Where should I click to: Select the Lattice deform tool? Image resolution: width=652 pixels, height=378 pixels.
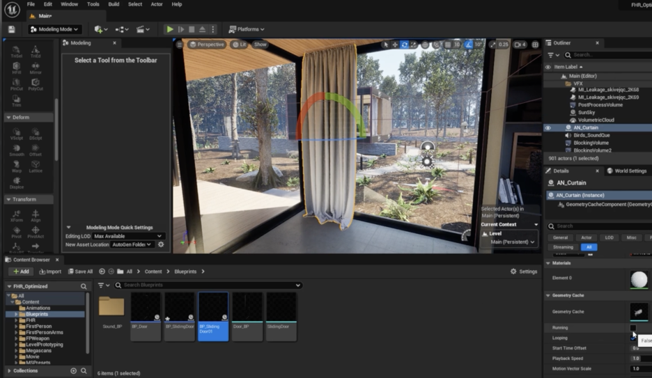[x=36, y=166]
